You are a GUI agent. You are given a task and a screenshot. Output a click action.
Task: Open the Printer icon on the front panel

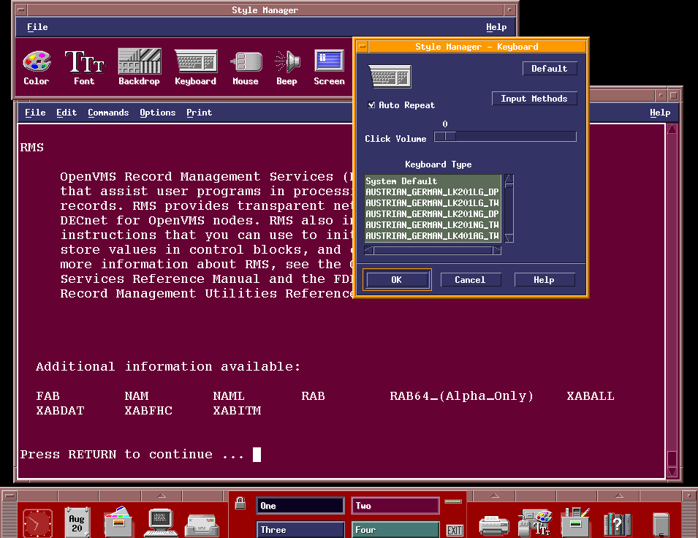click(x=493, y=525)
